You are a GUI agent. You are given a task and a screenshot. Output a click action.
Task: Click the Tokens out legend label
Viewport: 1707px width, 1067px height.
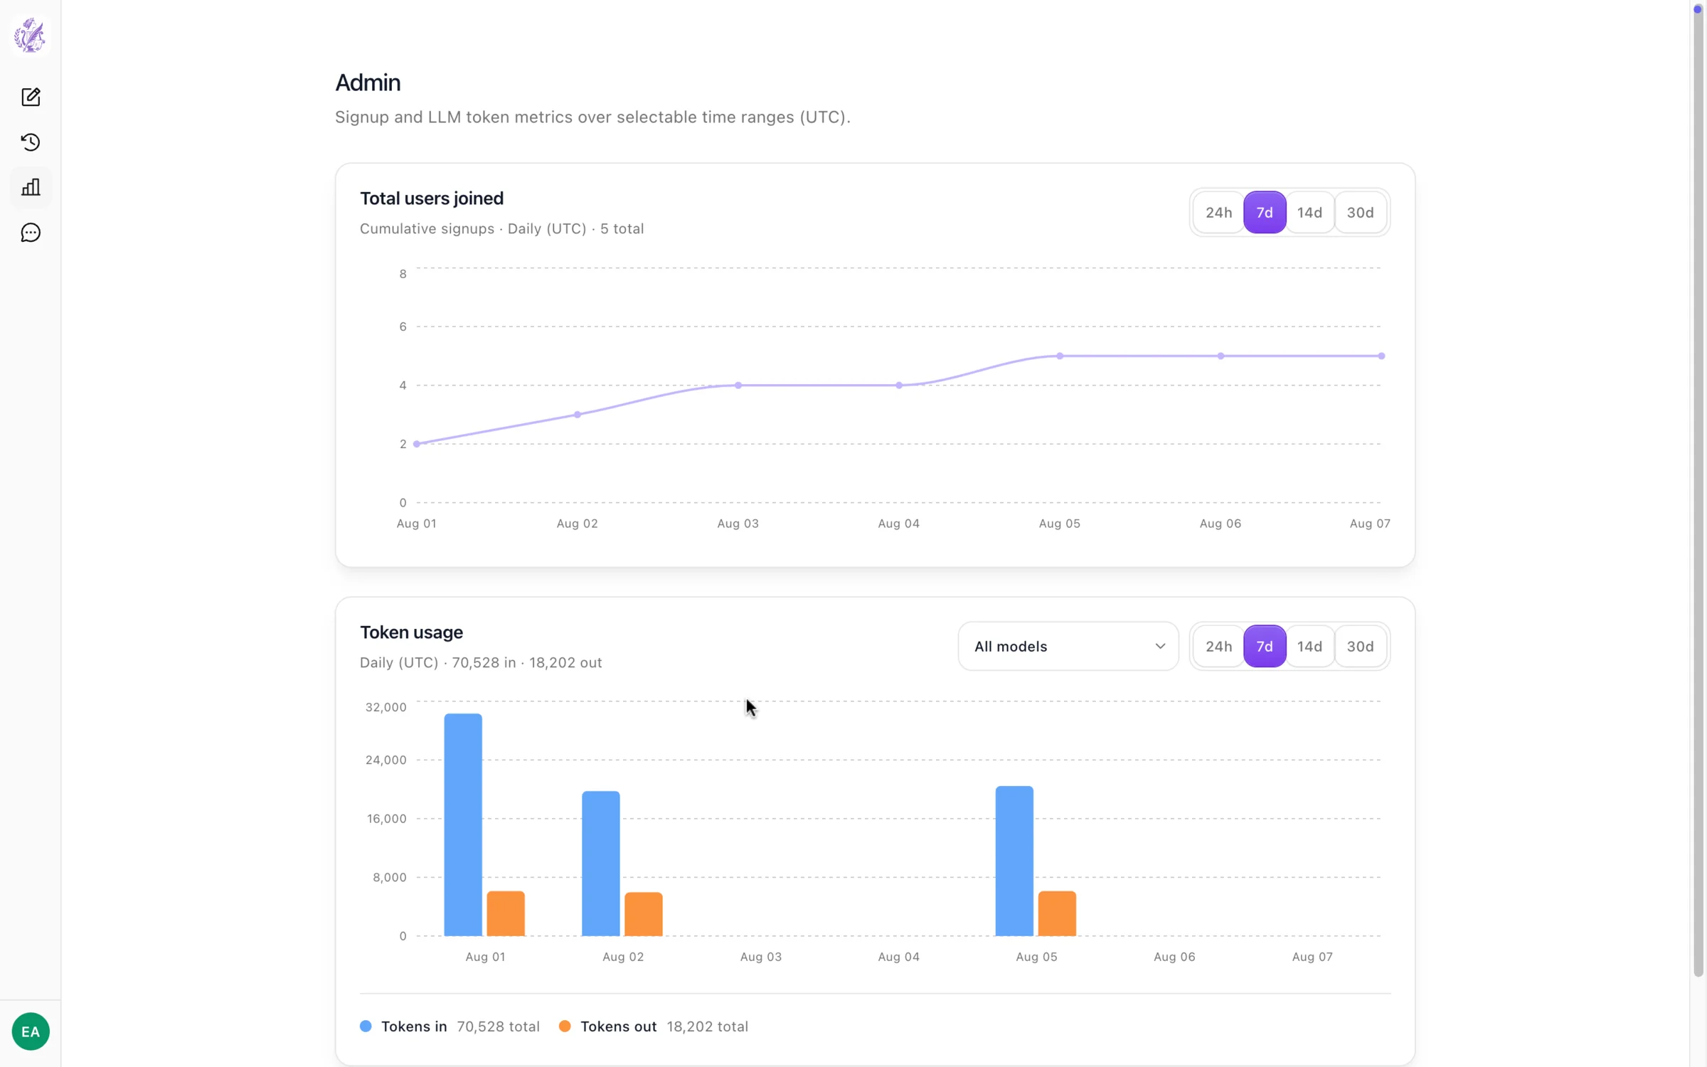coord(618,1026)
